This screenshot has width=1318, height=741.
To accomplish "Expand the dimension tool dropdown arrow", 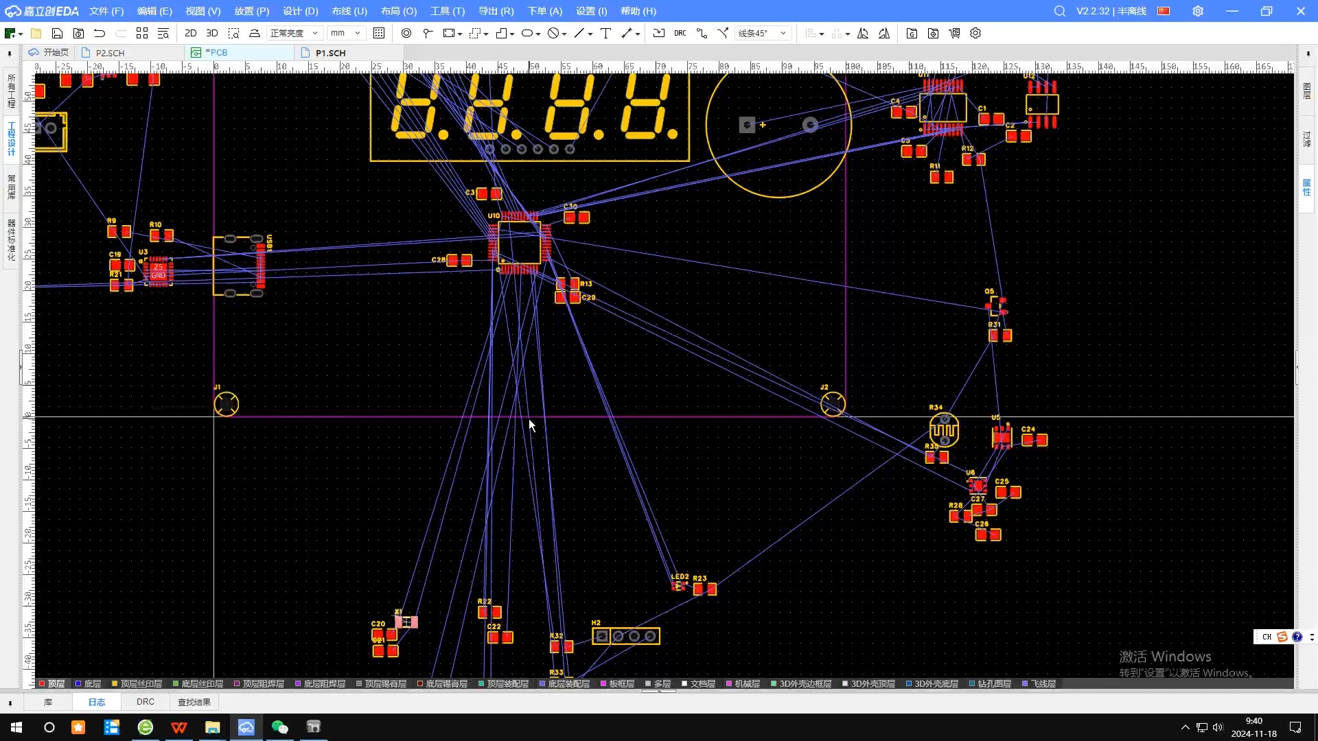I will tap(638, 34).
